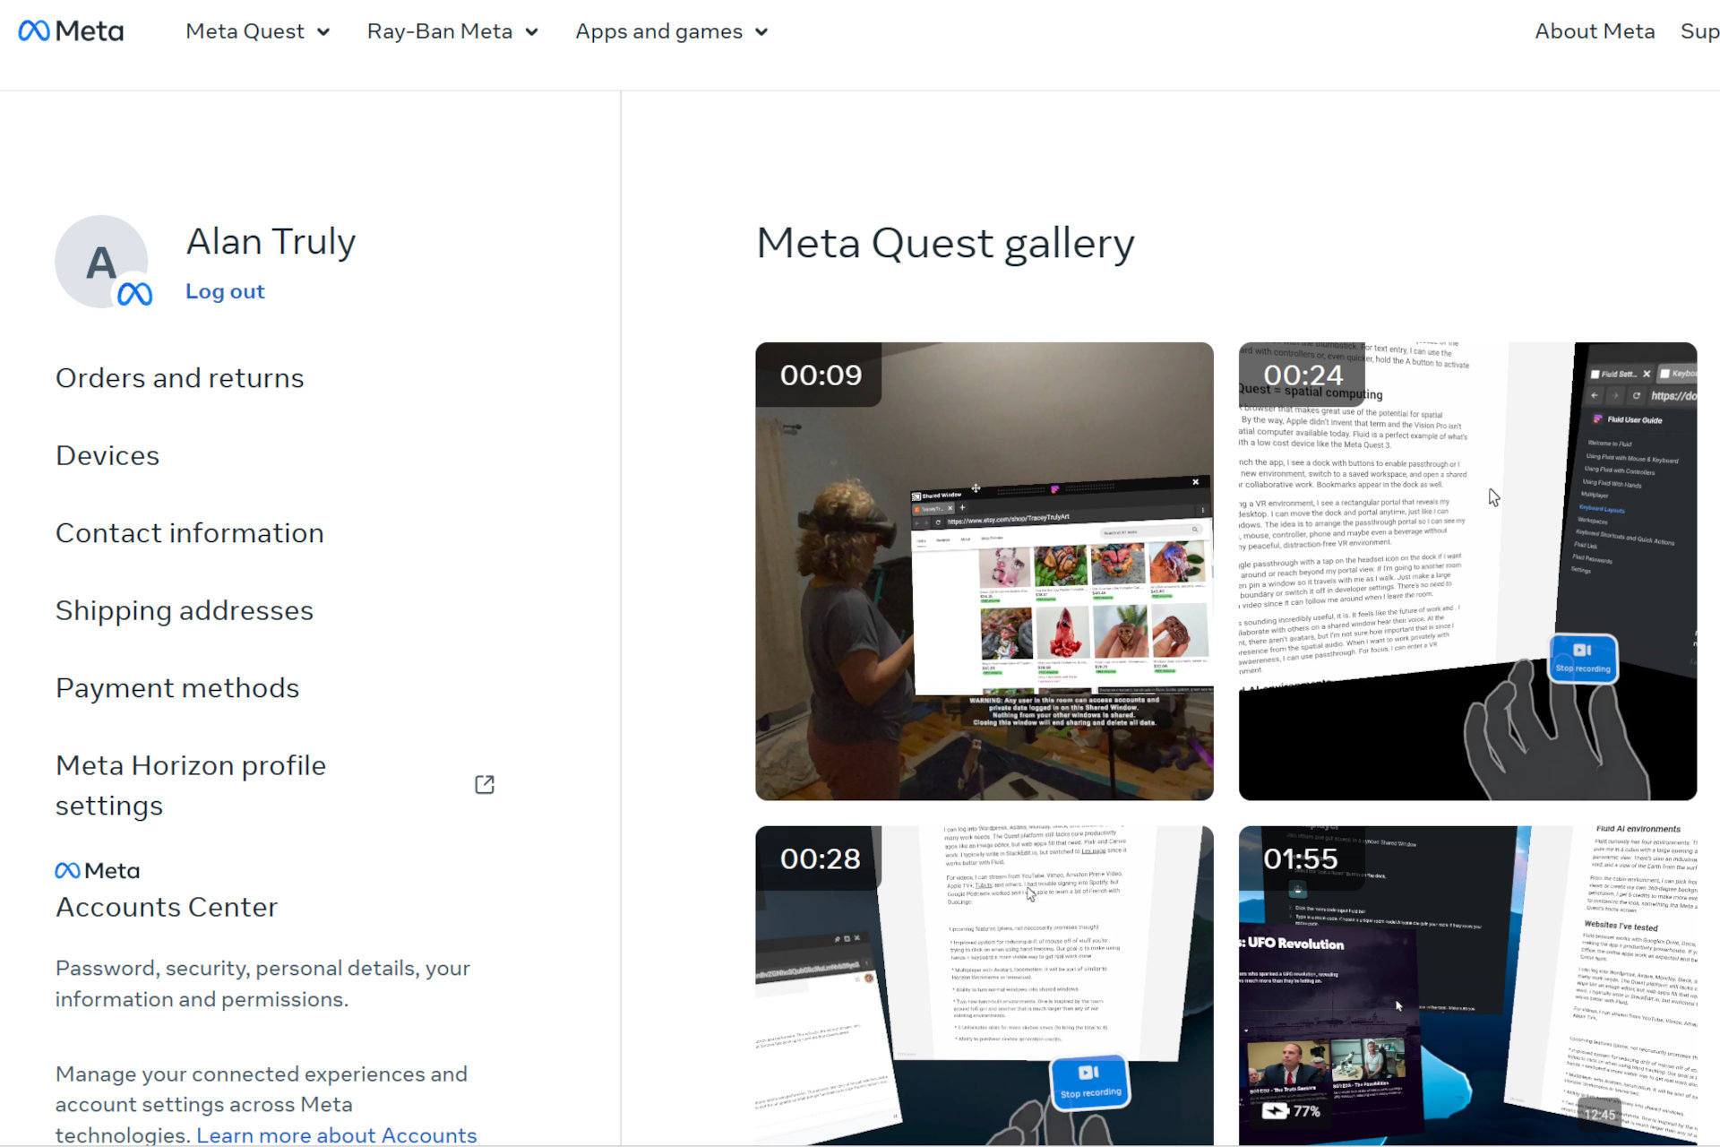Expand the Meta Quest dropdown menu
Screen dimensions: 1720x1147
click(254, 30)
